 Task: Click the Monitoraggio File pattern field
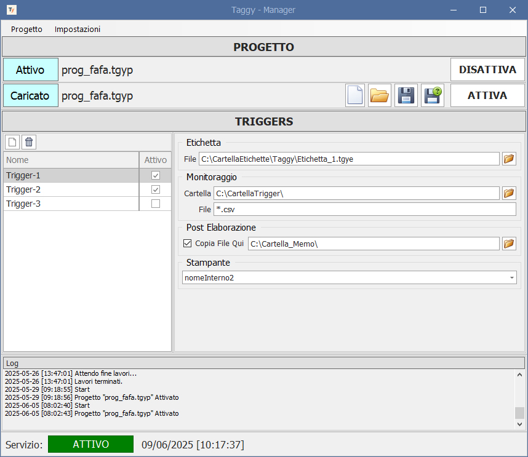(364, 210)
